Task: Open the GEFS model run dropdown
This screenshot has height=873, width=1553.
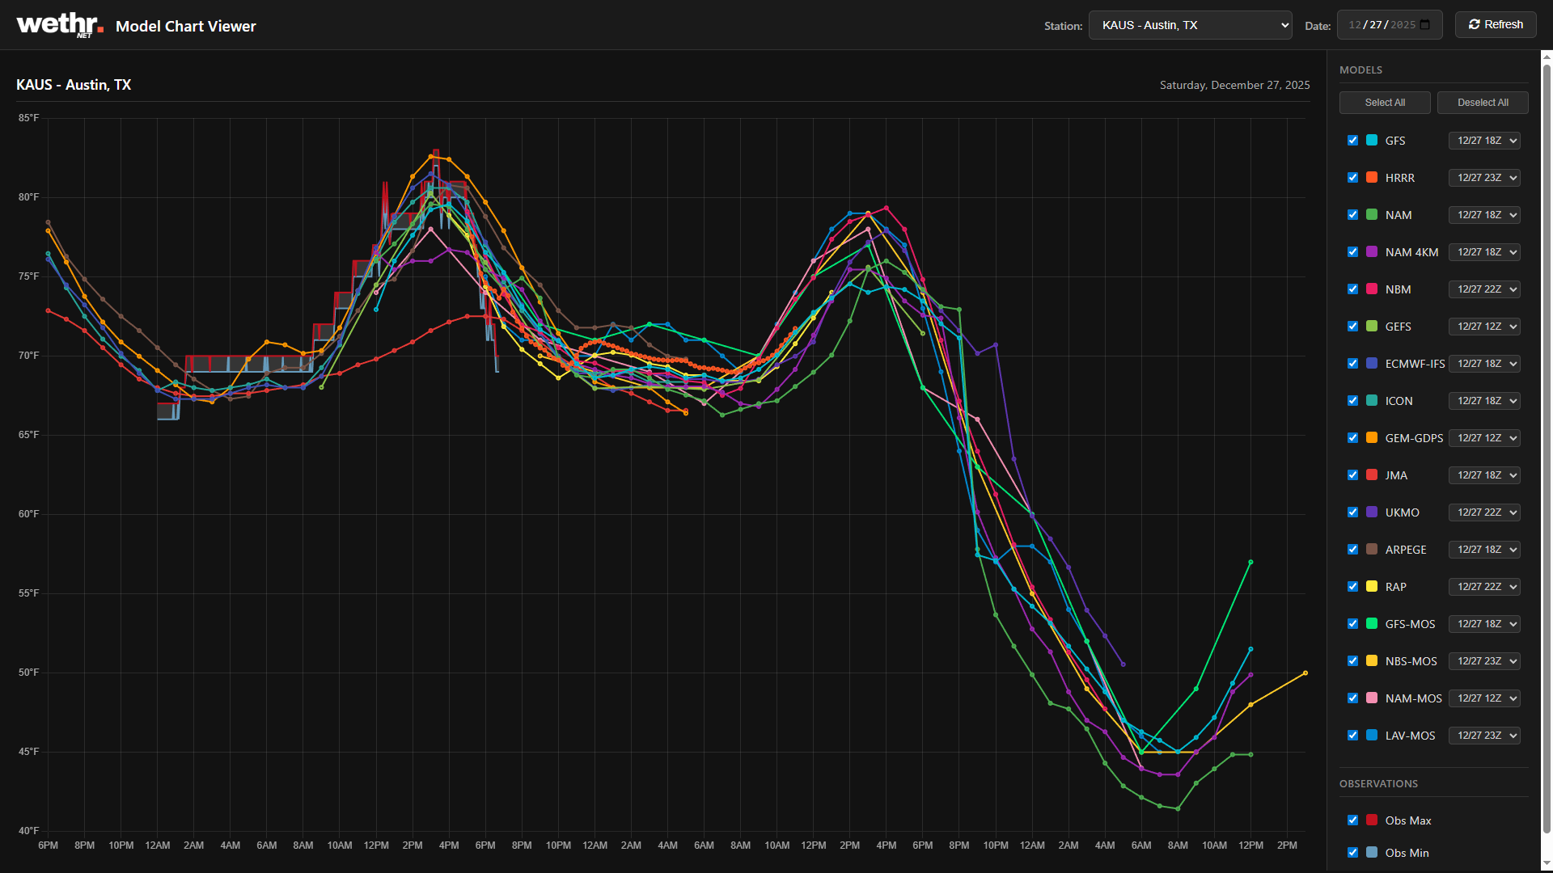Action: click(1483, 327)
